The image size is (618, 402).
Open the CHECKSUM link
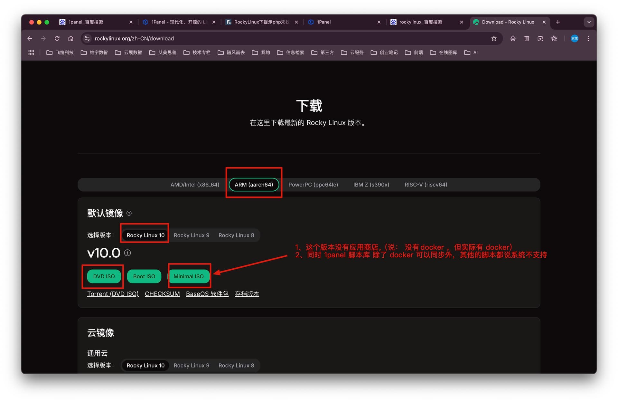tap(162, 294)
